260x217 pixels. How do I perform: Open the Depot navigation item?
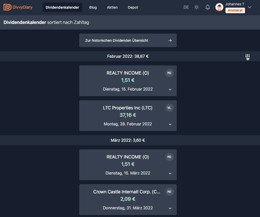133,7
